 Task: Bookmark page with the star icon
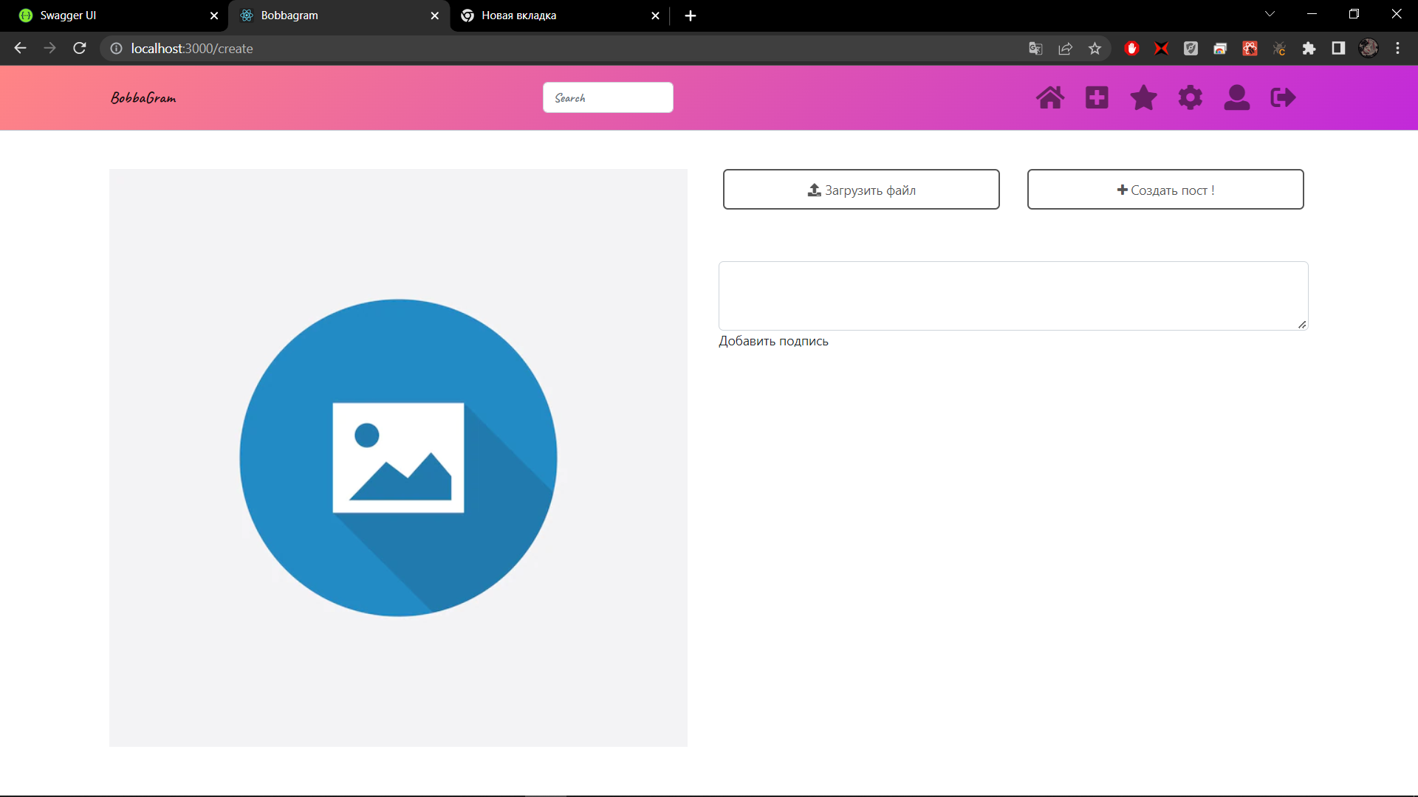(1095, 49)
